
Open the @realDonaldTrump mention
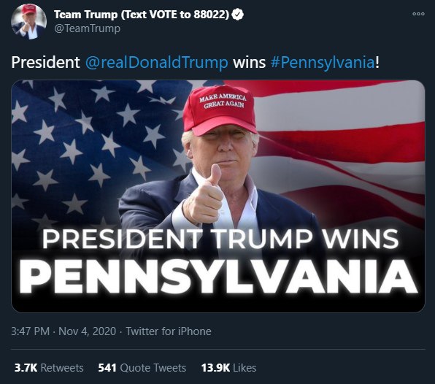point(157,62)
